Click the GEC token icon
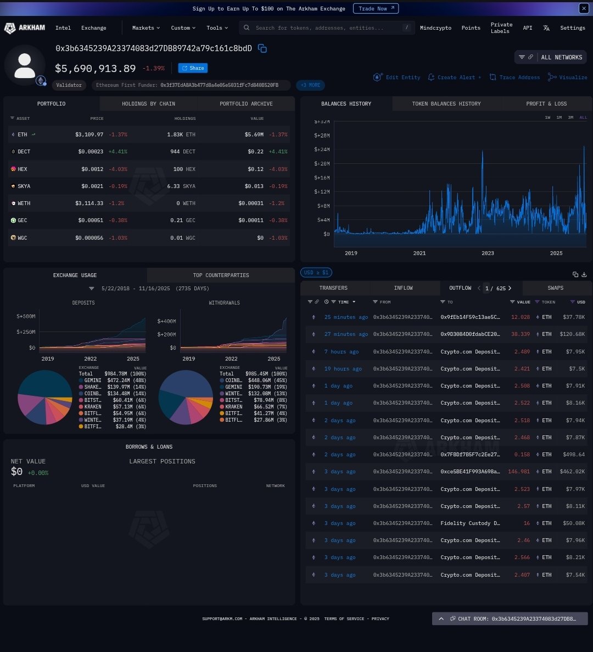 tap(13, 220)
